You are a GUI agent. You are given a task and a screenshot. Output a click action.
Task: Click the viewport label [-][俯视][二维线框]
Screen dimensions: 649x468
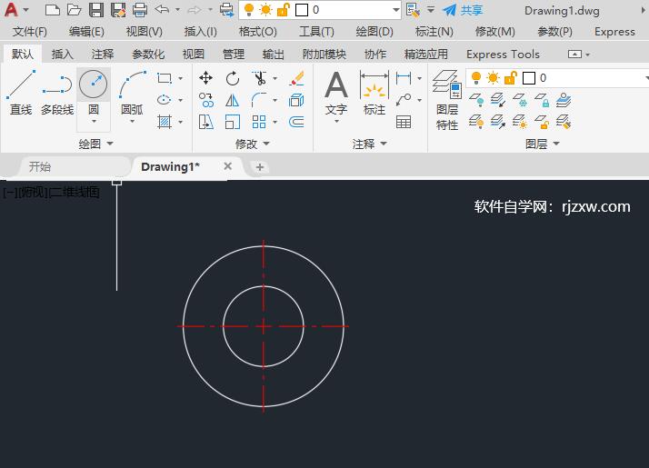coord(51,192)
